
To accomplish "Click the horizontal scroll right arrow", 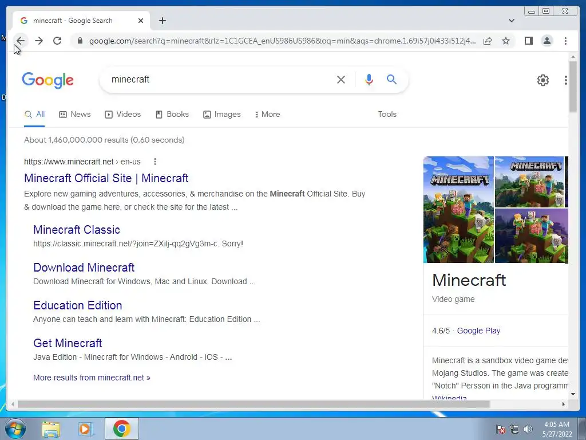I will pyautogui.click(x=564, y=404).
